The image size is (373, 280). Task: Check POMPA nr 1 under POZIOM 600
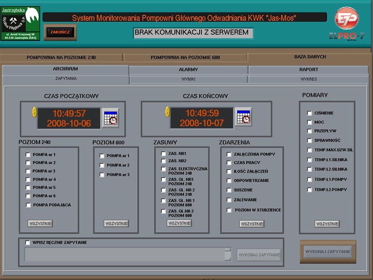tap(102, 156)
